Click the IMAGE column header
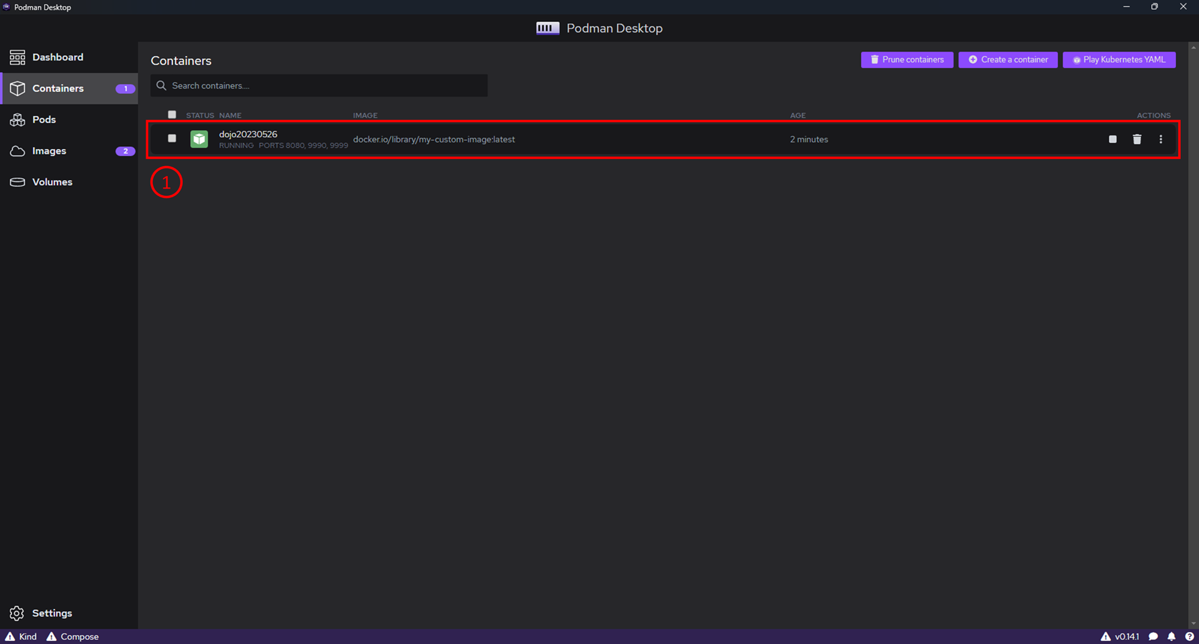 [365, 115]
